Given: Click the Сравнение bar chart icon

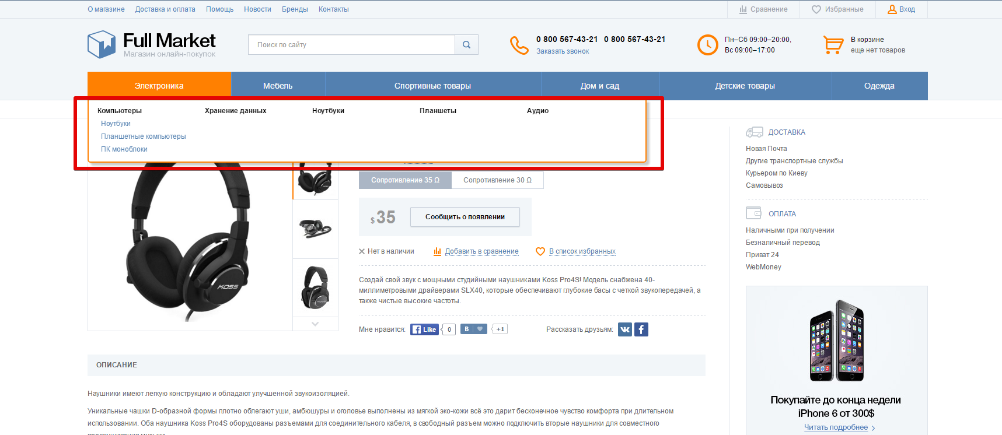Looking at the screenshot, I should (x=743, y=9).
